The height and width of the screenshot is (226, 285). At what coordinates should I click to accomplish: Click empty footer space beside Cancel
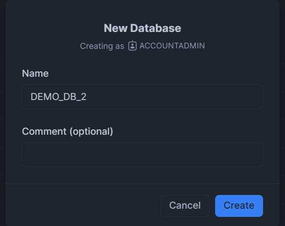click(82, 206)
